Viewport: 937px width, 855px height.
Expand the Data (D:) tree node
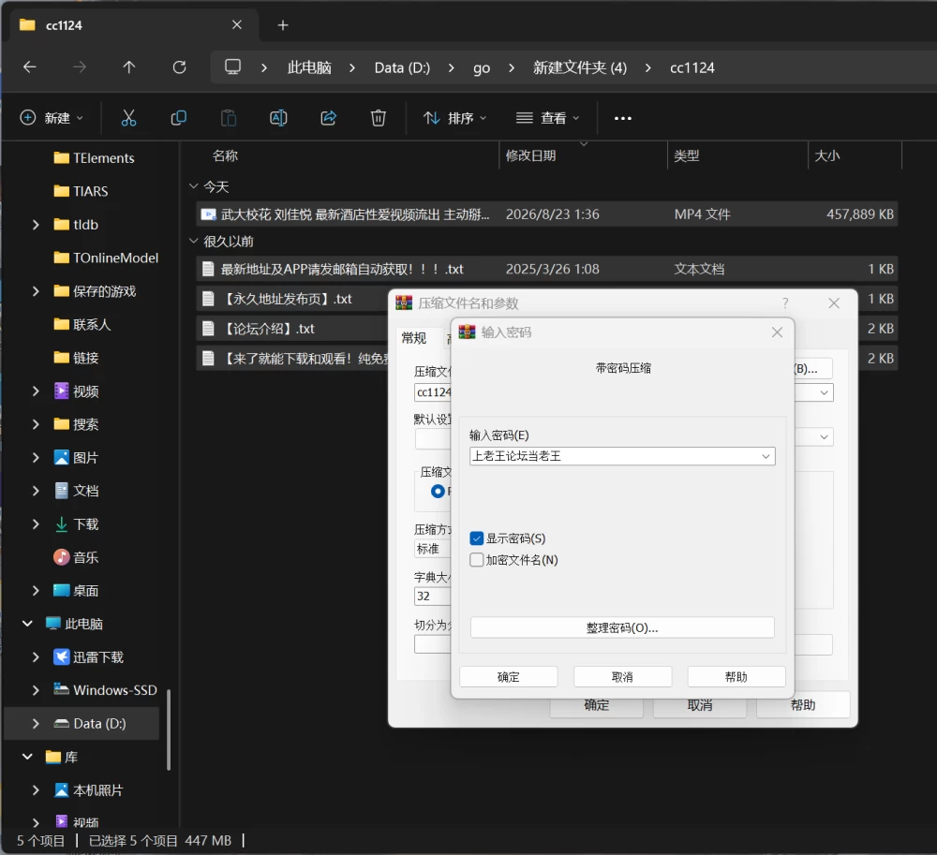[36, 724]
